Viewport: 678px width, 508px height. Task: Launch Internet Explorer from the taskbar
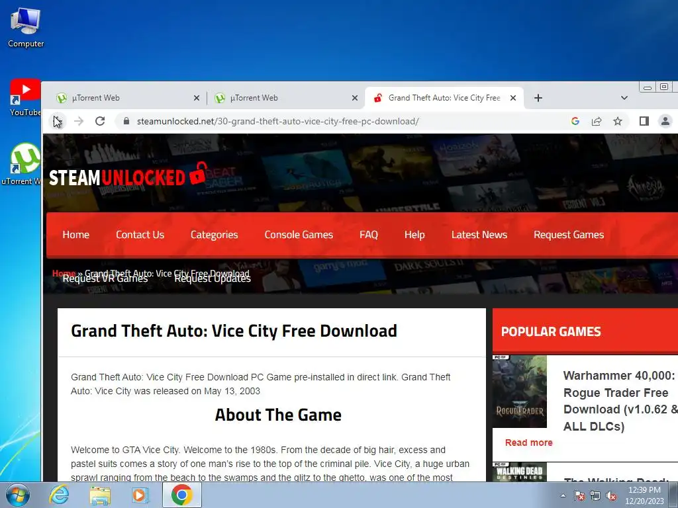tap(59, 495)
